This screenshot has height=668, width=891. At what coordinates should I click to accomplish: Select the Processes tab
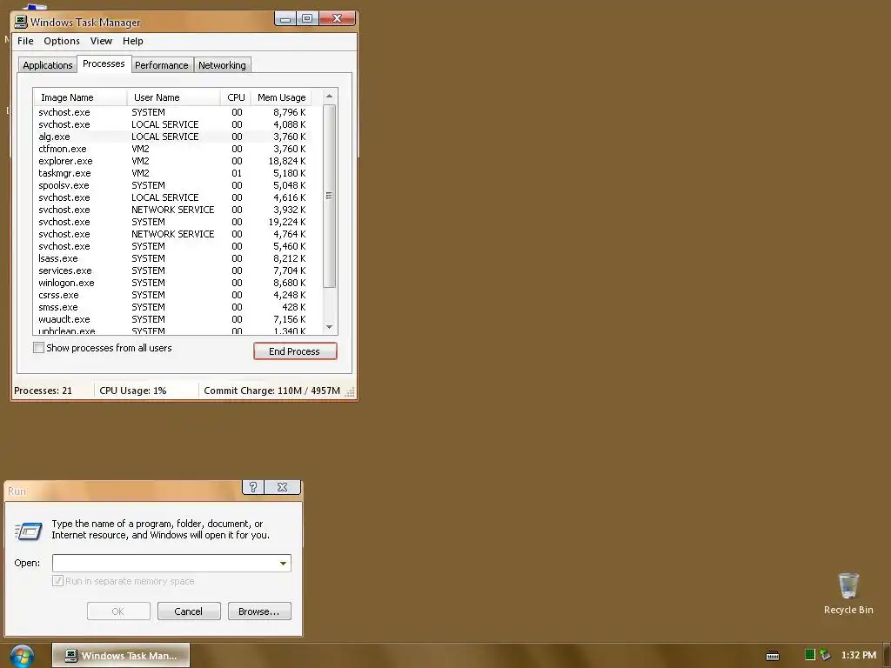pyautogui.click(x=104, y=63)
